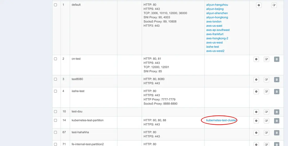Select checkbox for test-dou row

55,111
